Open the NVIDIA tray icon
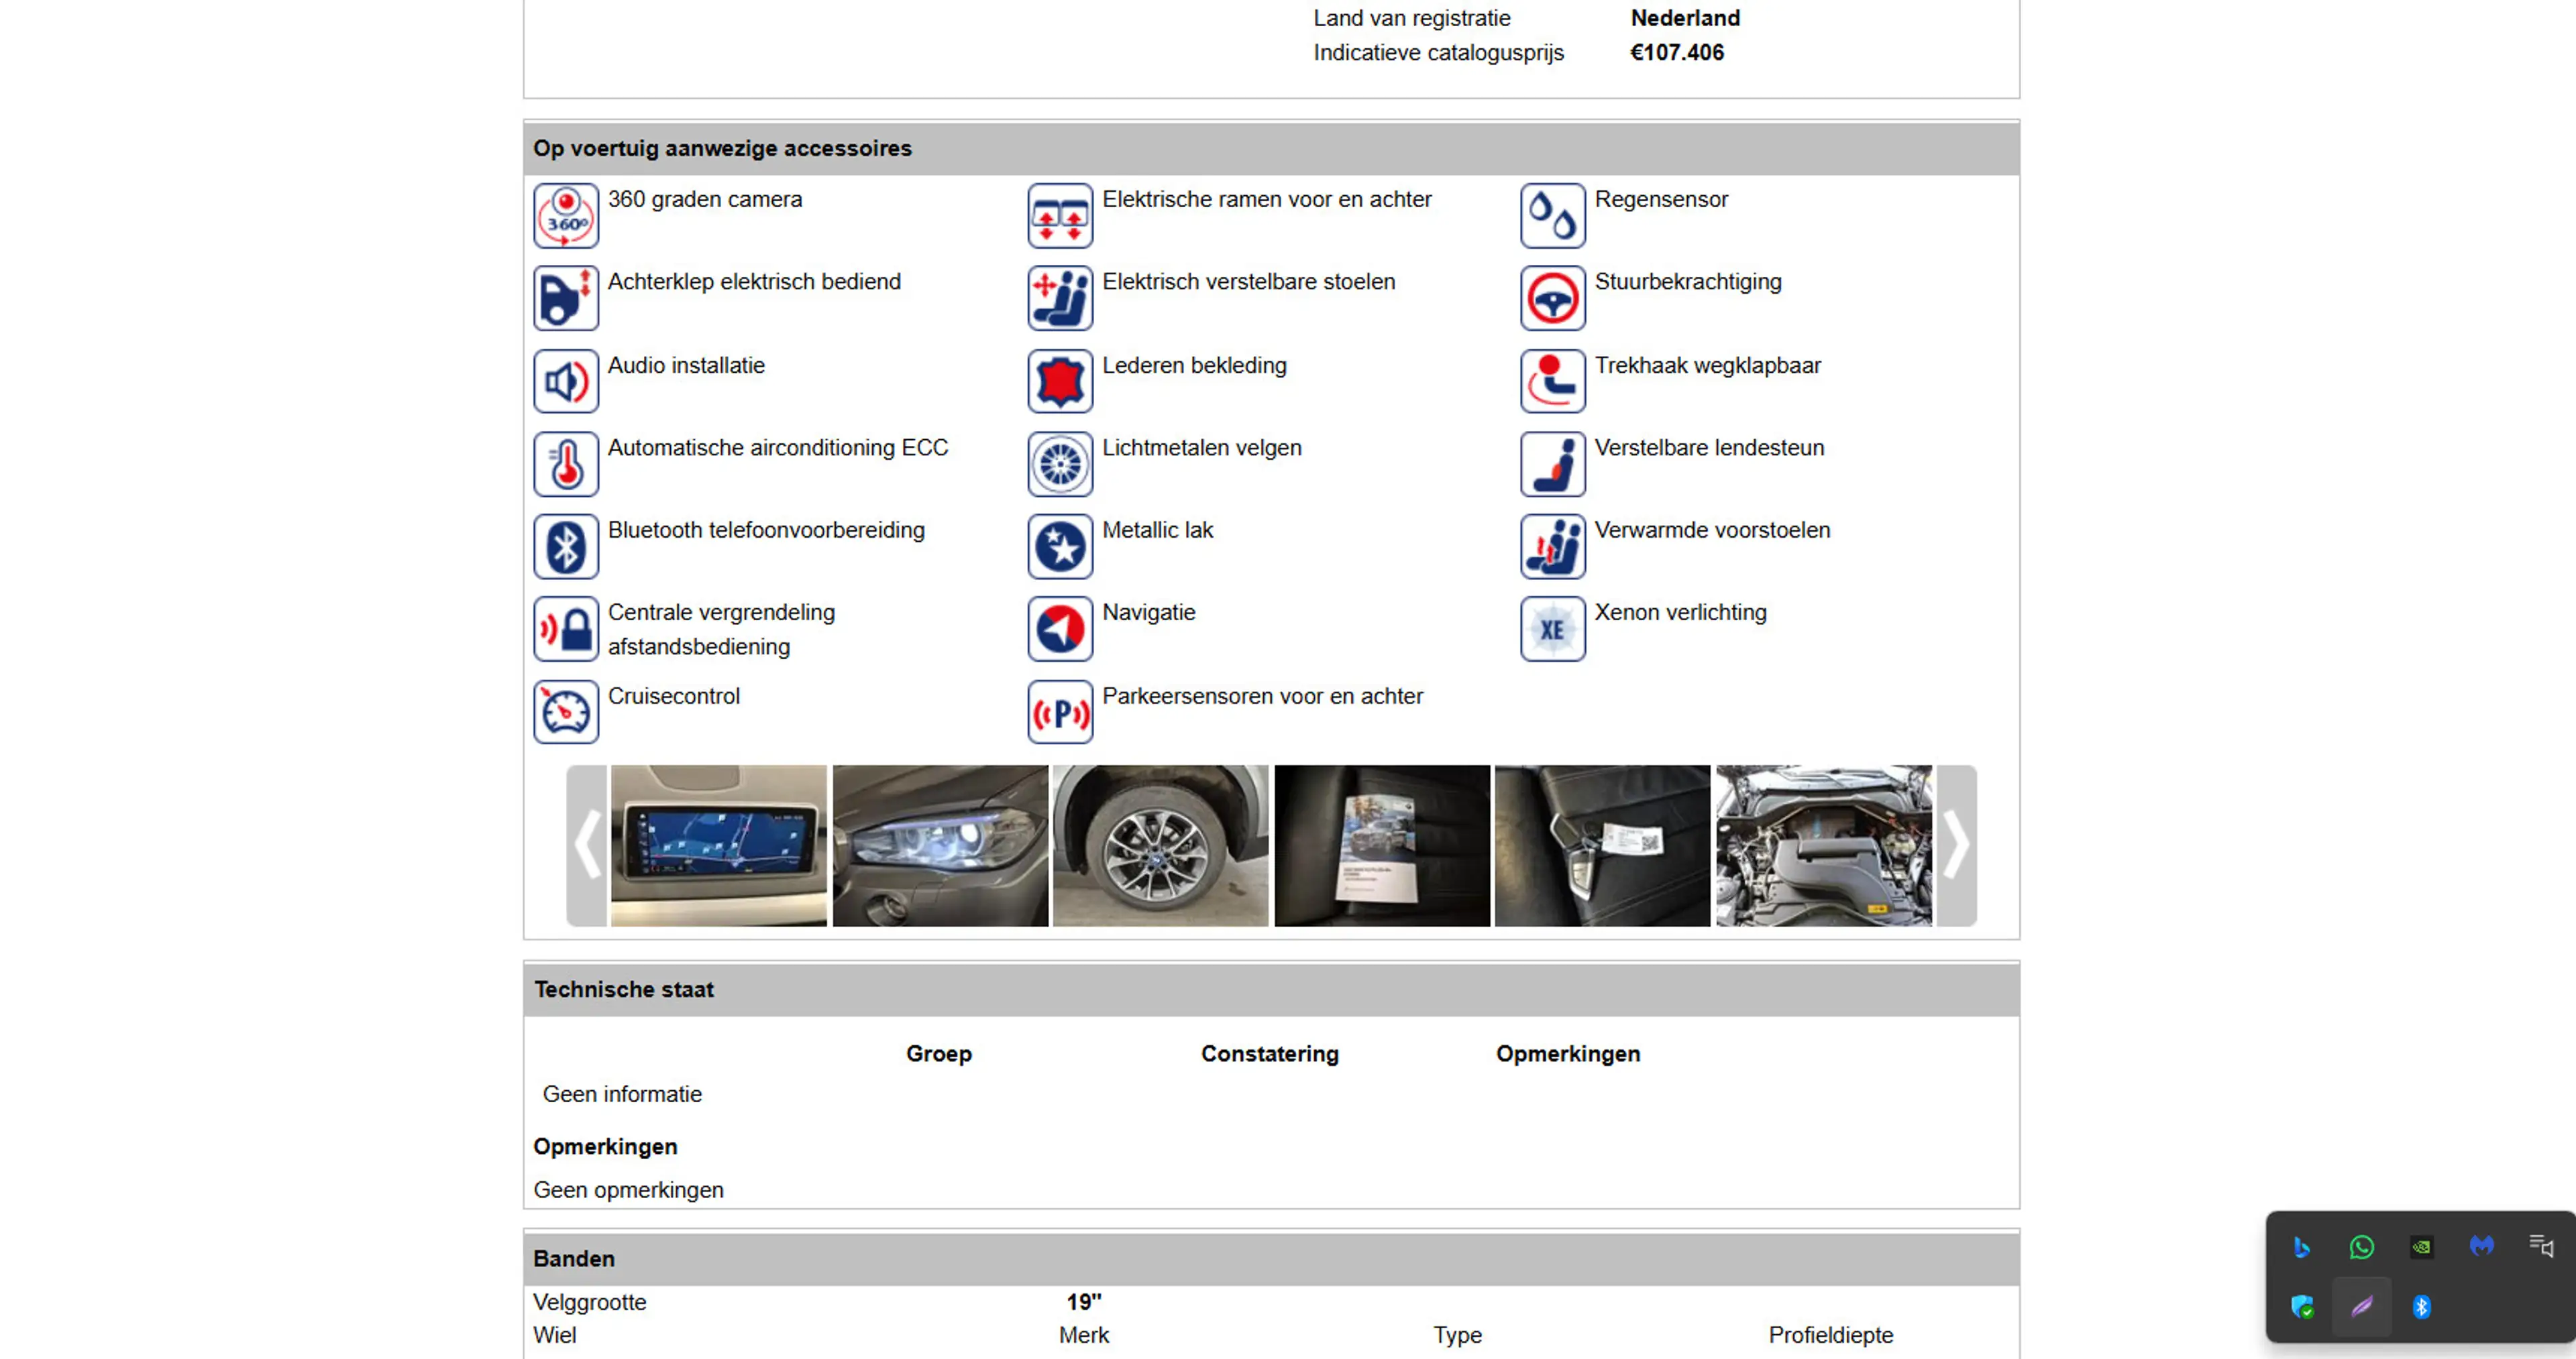2576x1359 pixels. tap(2422, 1247)
